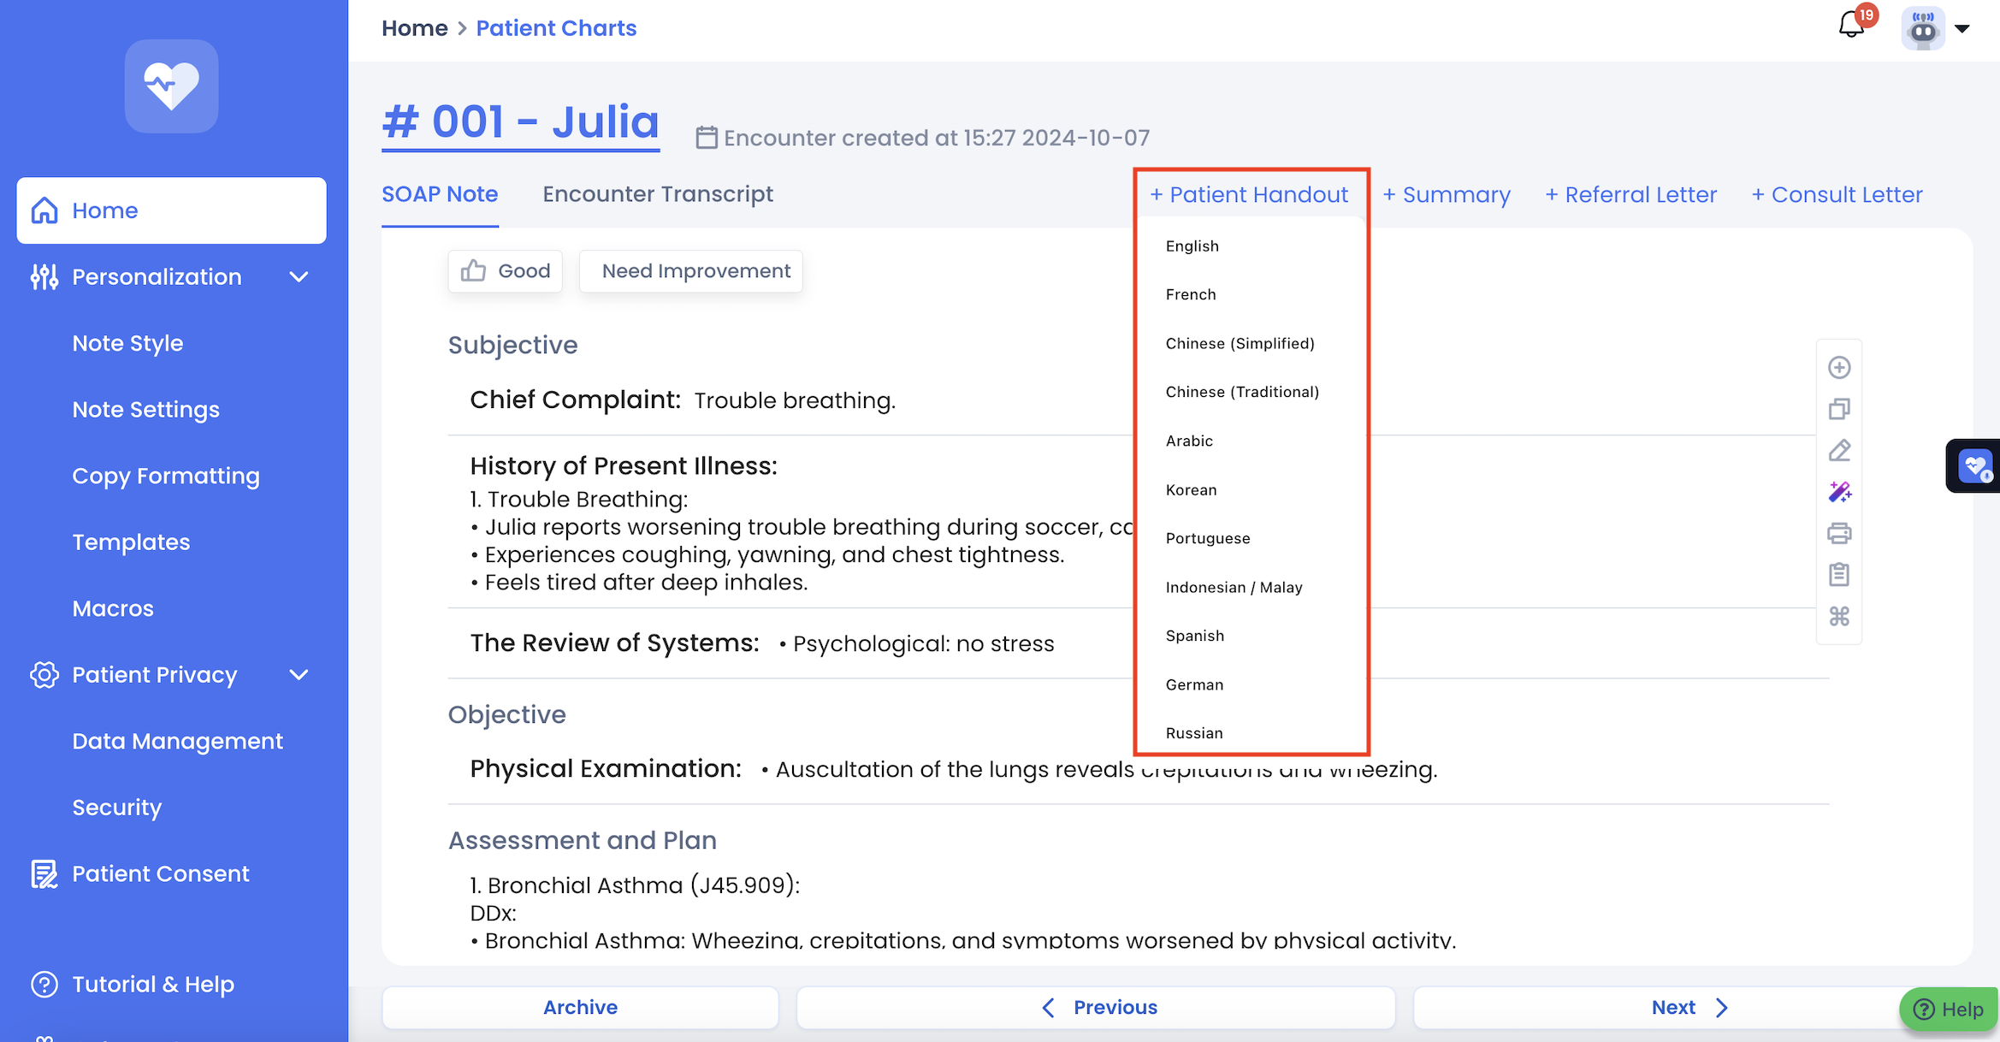Open the user avatar dropdown arrow
Viewport: 2000px width, 1042px height.
tap(1962, 28)
